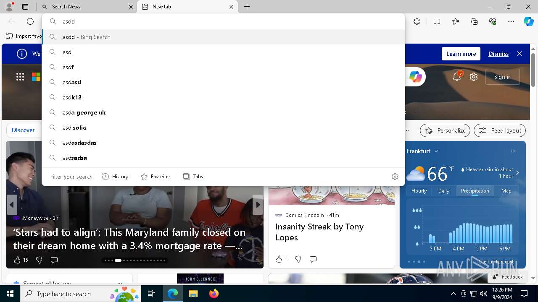
Task: Select the Daily weather tab
Action: click(444, 191)
